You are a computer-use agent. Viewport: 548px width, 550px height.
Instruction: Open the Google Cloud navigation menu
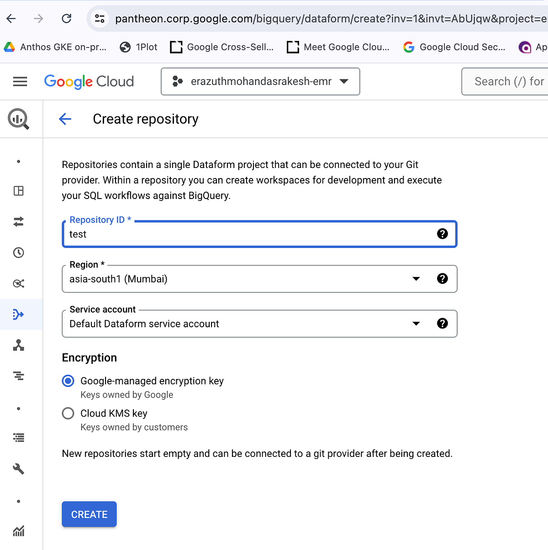20,81
